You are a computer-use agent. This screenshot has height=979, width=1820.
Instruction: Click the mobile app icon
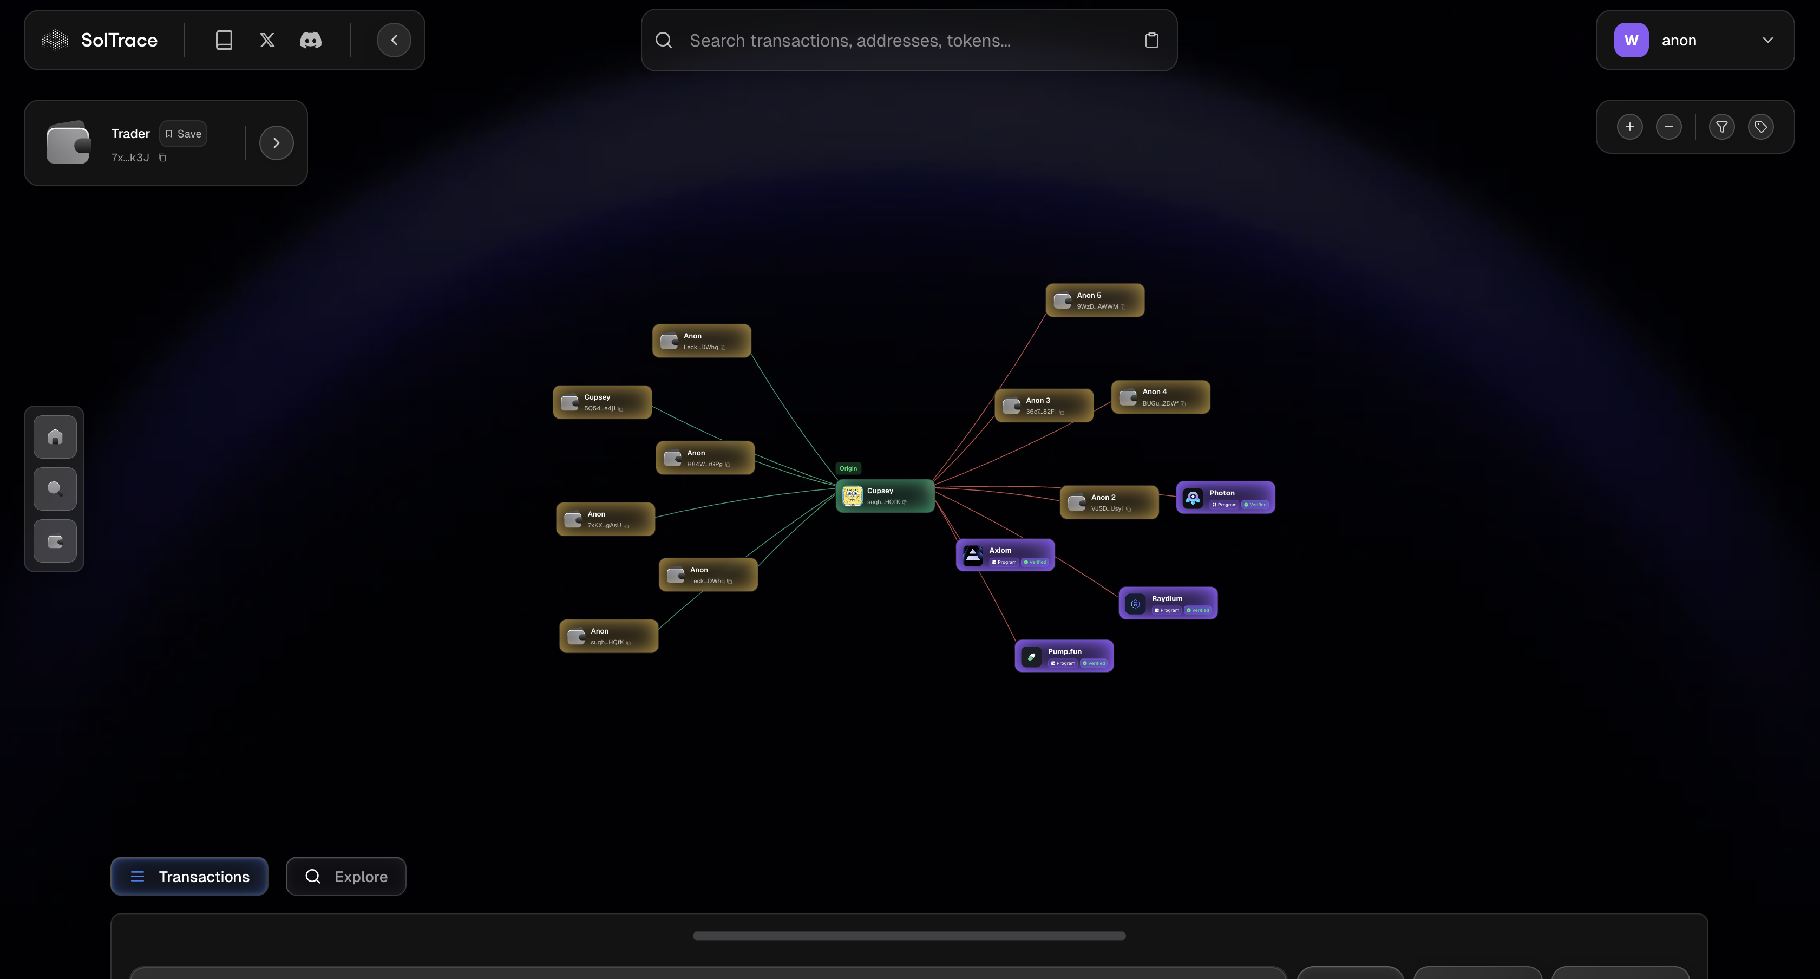[223, 40]
